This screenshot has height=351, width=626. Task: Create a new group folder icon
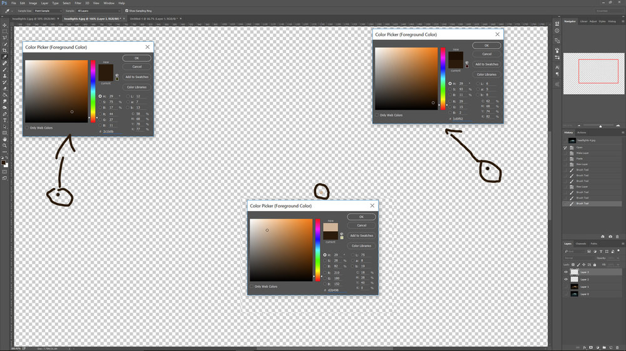[605, 347]
